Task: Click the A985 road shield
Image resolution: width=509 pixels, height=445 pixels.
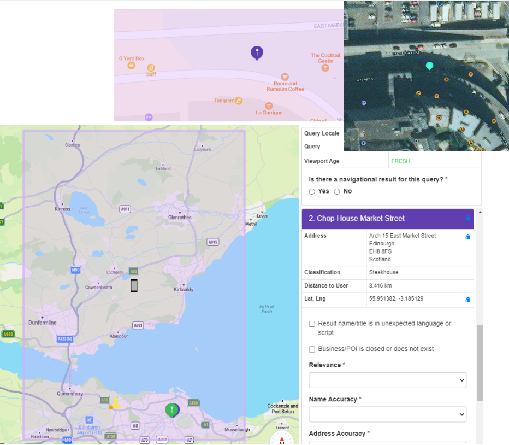Action: tap(8, 334)
